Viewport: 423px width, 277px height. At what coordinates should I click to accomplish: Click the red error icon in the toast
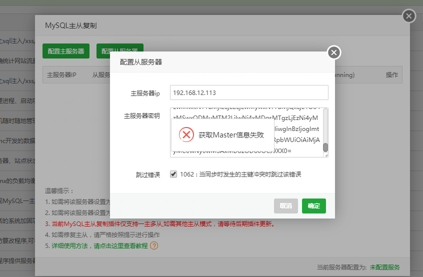click(186, 134)
